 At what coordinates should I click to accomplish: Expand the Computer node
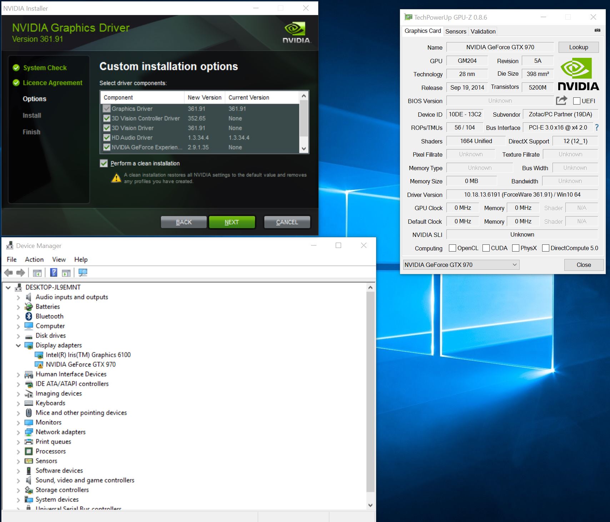click(18, 326)
